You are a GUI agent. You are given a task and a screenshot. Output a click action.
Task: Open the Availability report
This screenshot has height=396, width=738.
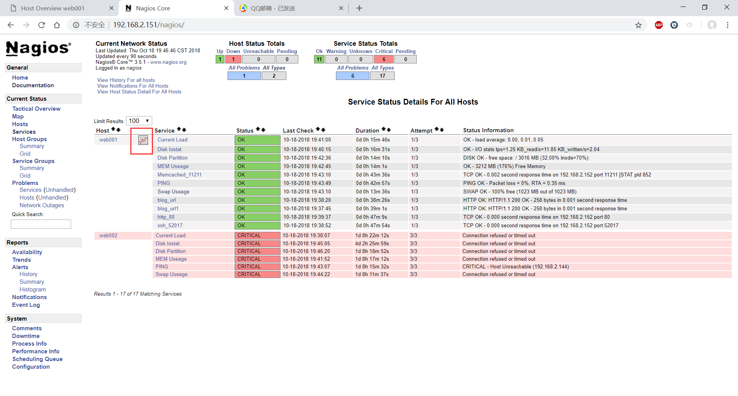[27, 252]
